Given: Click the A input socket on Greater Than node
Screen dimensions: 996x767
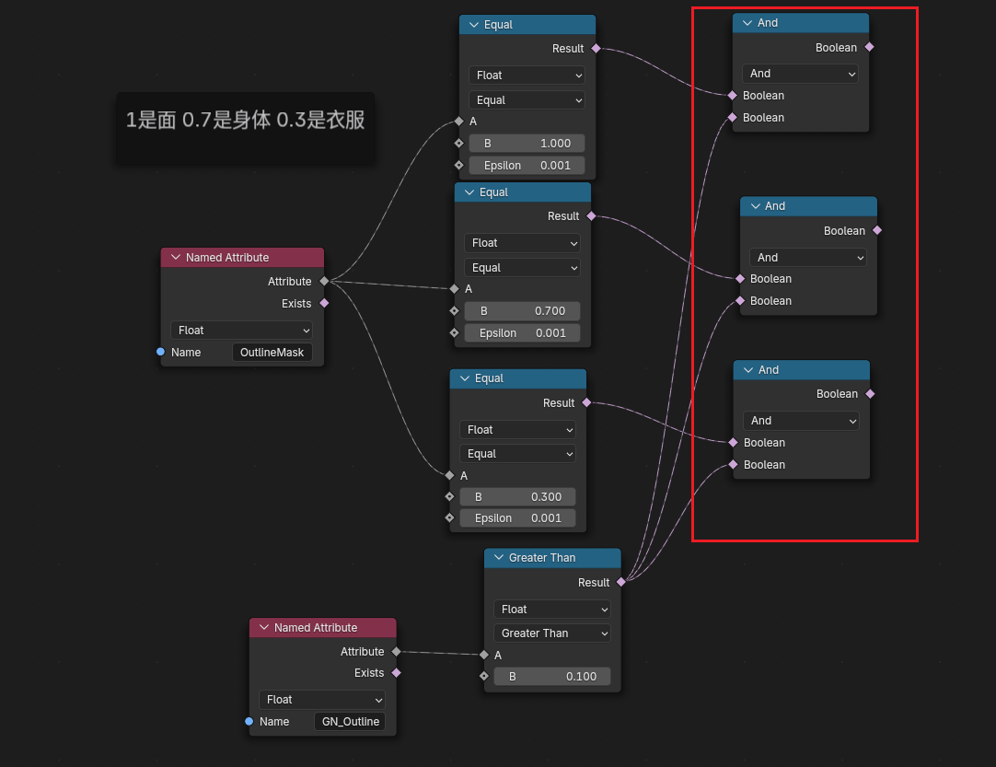Looking at the screenshot, I should [484, 655].
